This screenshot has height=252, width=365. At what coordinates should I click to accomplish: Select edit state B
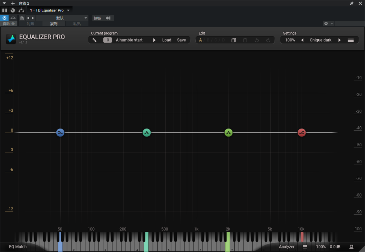click(x=208, y=40)
